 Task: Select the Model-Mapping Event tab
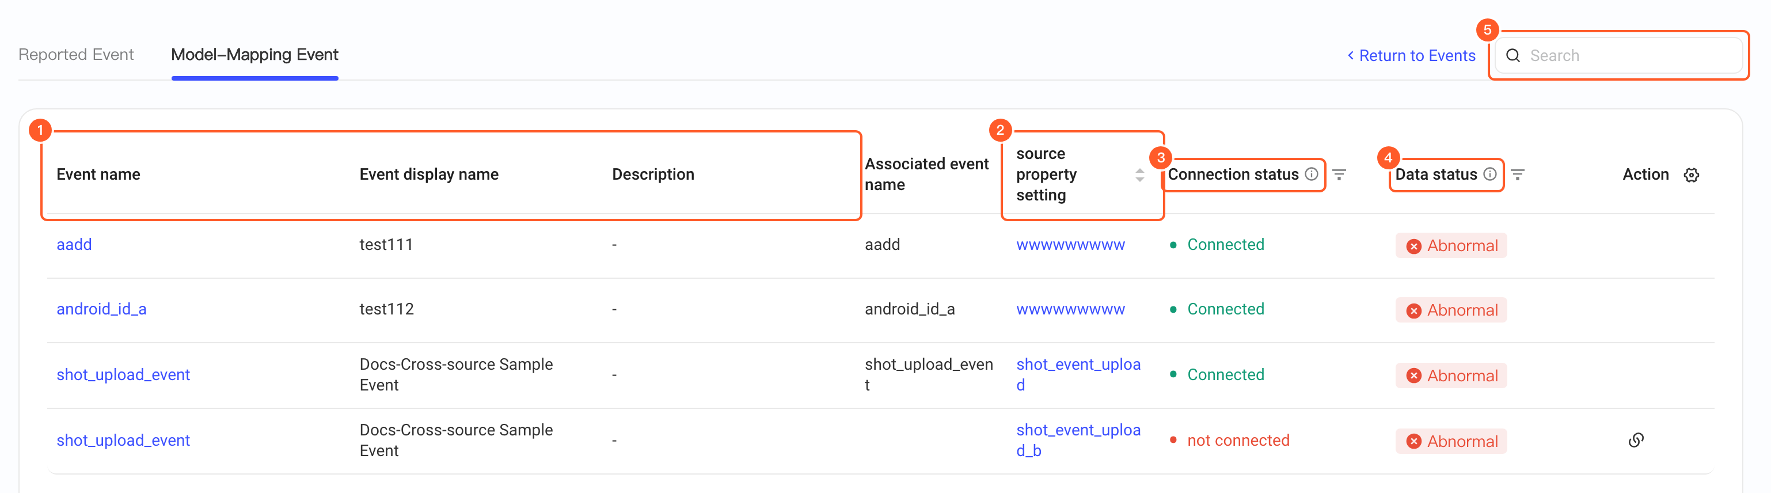pos(254,54)
